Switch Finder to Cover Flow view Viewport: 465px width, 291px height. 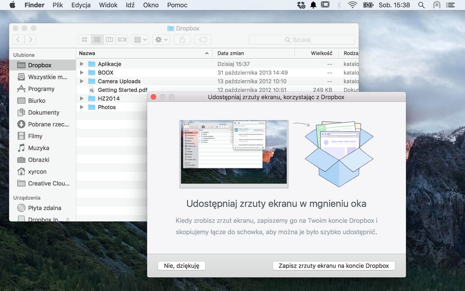click(122, 40)
